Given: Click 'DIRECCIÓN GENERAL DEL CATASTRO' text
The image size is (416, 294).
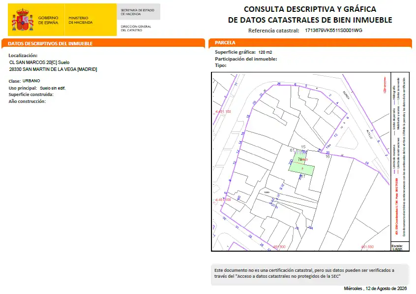Looking at the screenshot, I should (x=136, y=28).
